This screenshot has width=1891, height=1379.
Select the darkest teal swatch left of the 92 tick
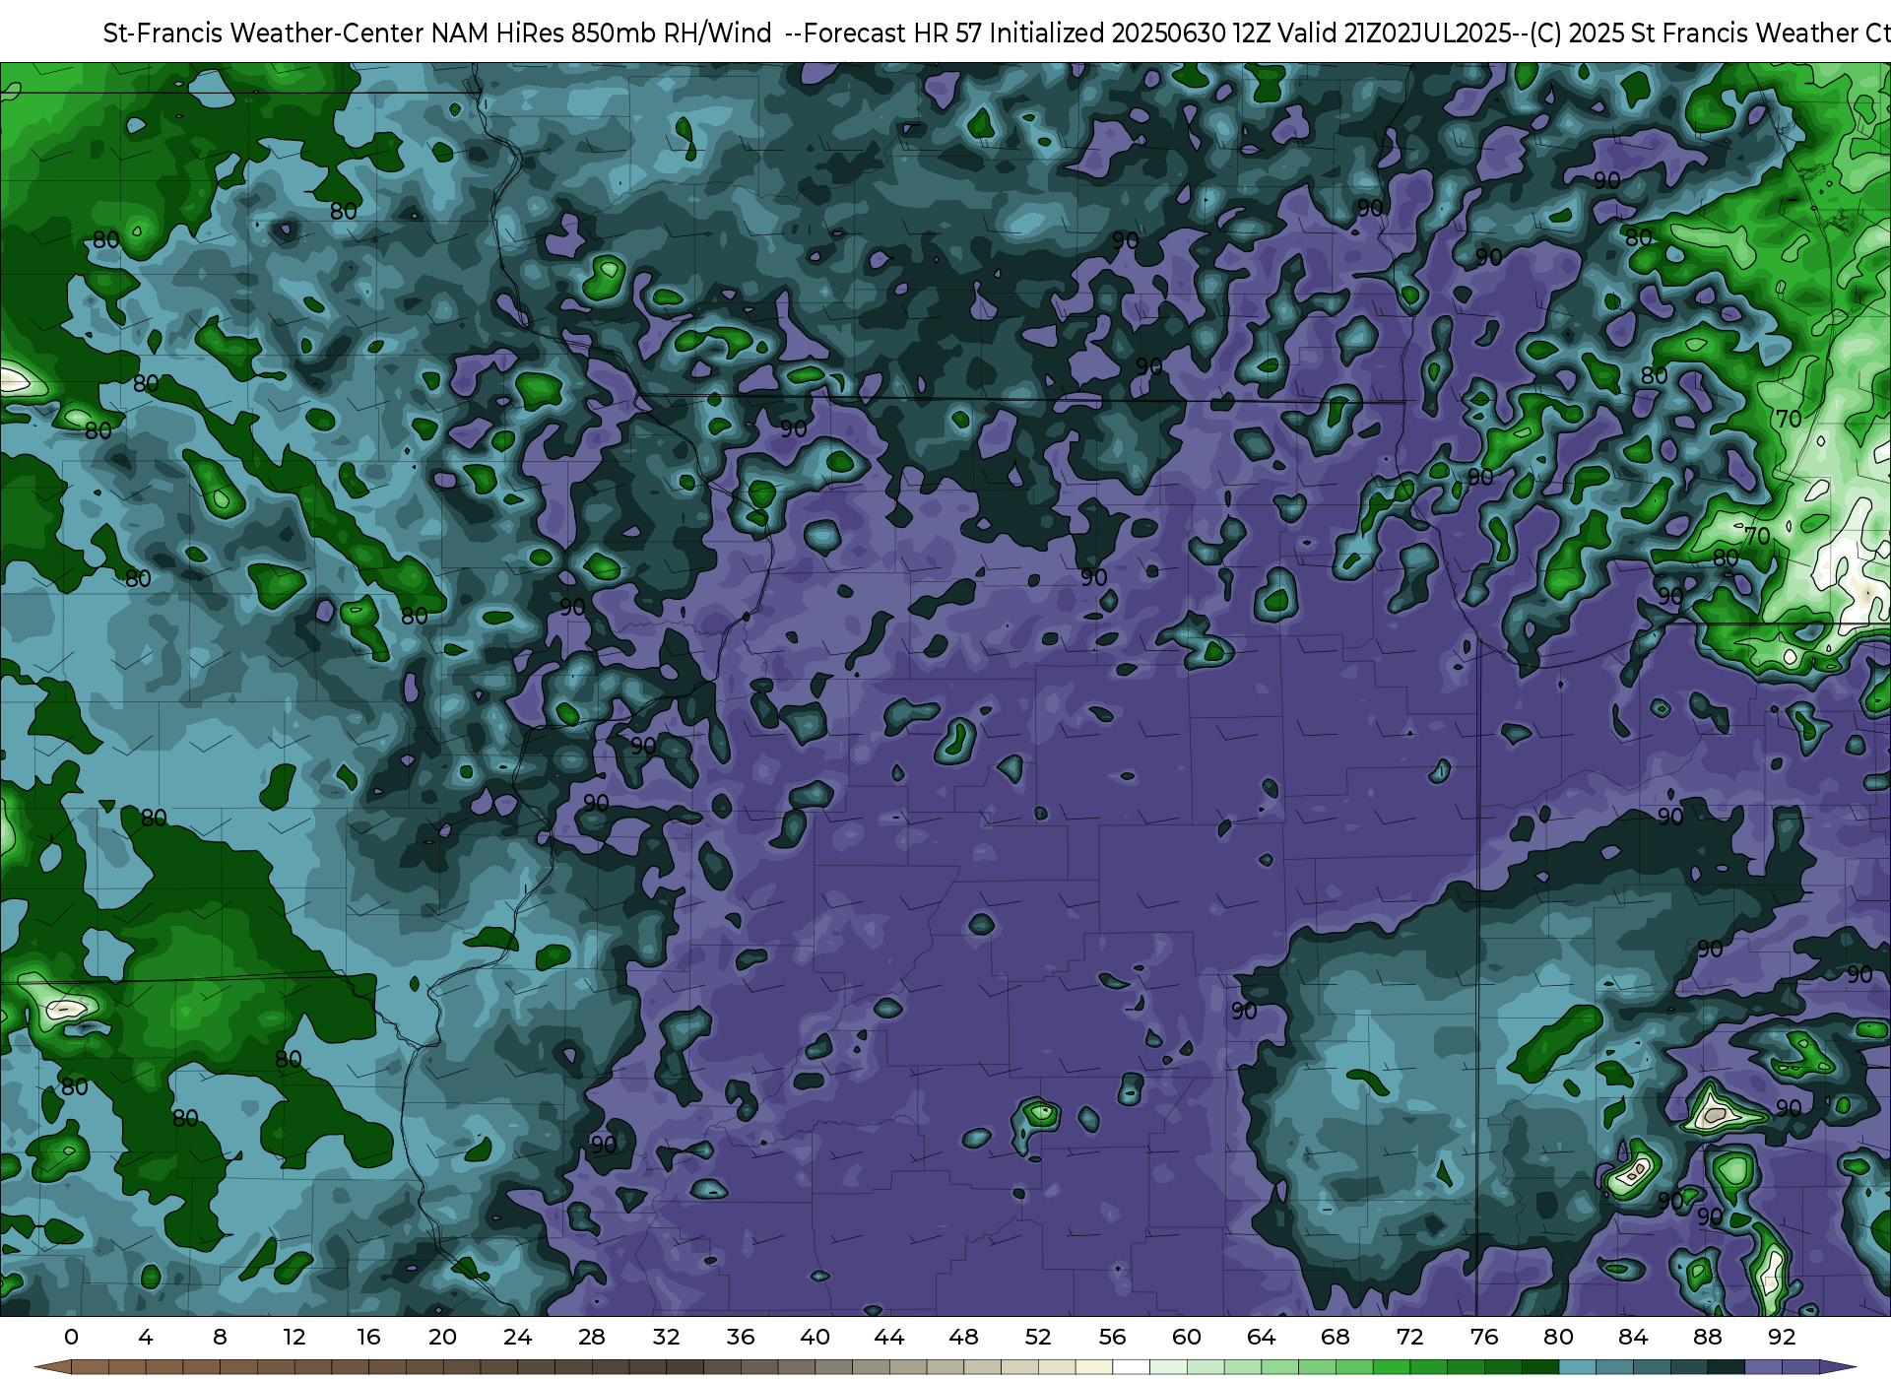click(x=1726, y=1367)
